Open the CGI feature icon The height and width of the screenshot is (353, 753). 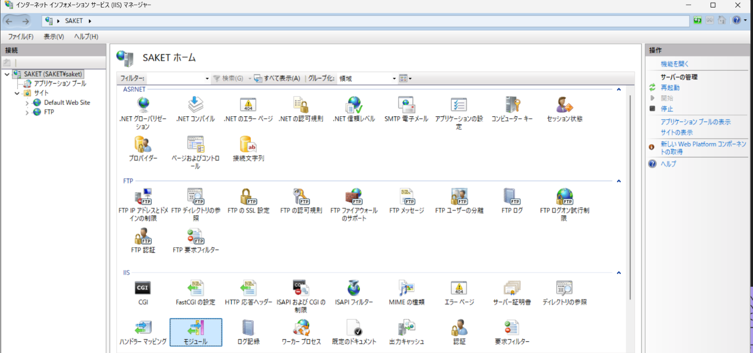143,293
